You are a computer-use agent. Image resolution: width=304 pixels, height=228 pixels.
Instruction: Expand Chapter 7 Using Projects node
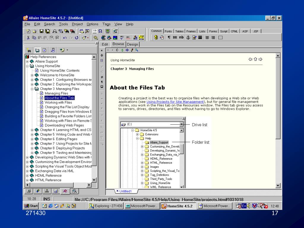(32, 144)
